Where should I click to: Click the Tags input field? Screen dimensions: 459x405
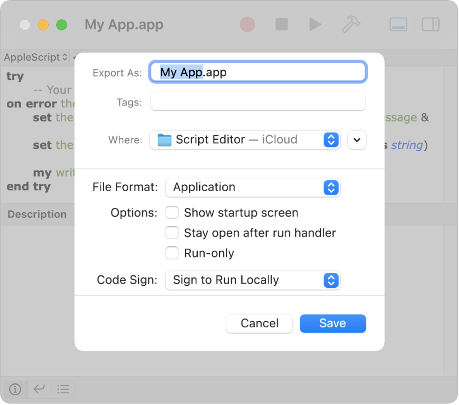pos(258,102)
